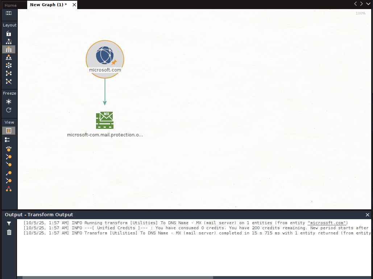
Task: Select ball view with single incoming arrow
Action: click(x=9, y=164)
